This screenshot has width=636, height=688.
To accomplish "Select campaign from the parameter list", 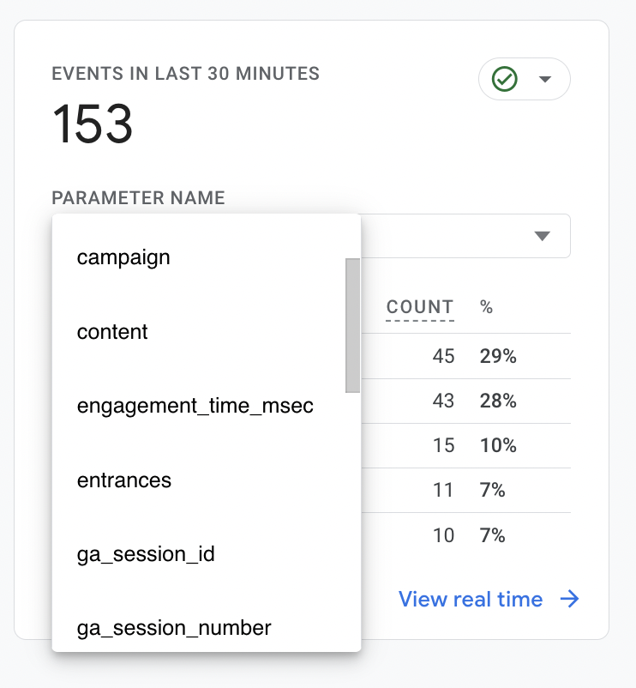I will pos(123,256).
